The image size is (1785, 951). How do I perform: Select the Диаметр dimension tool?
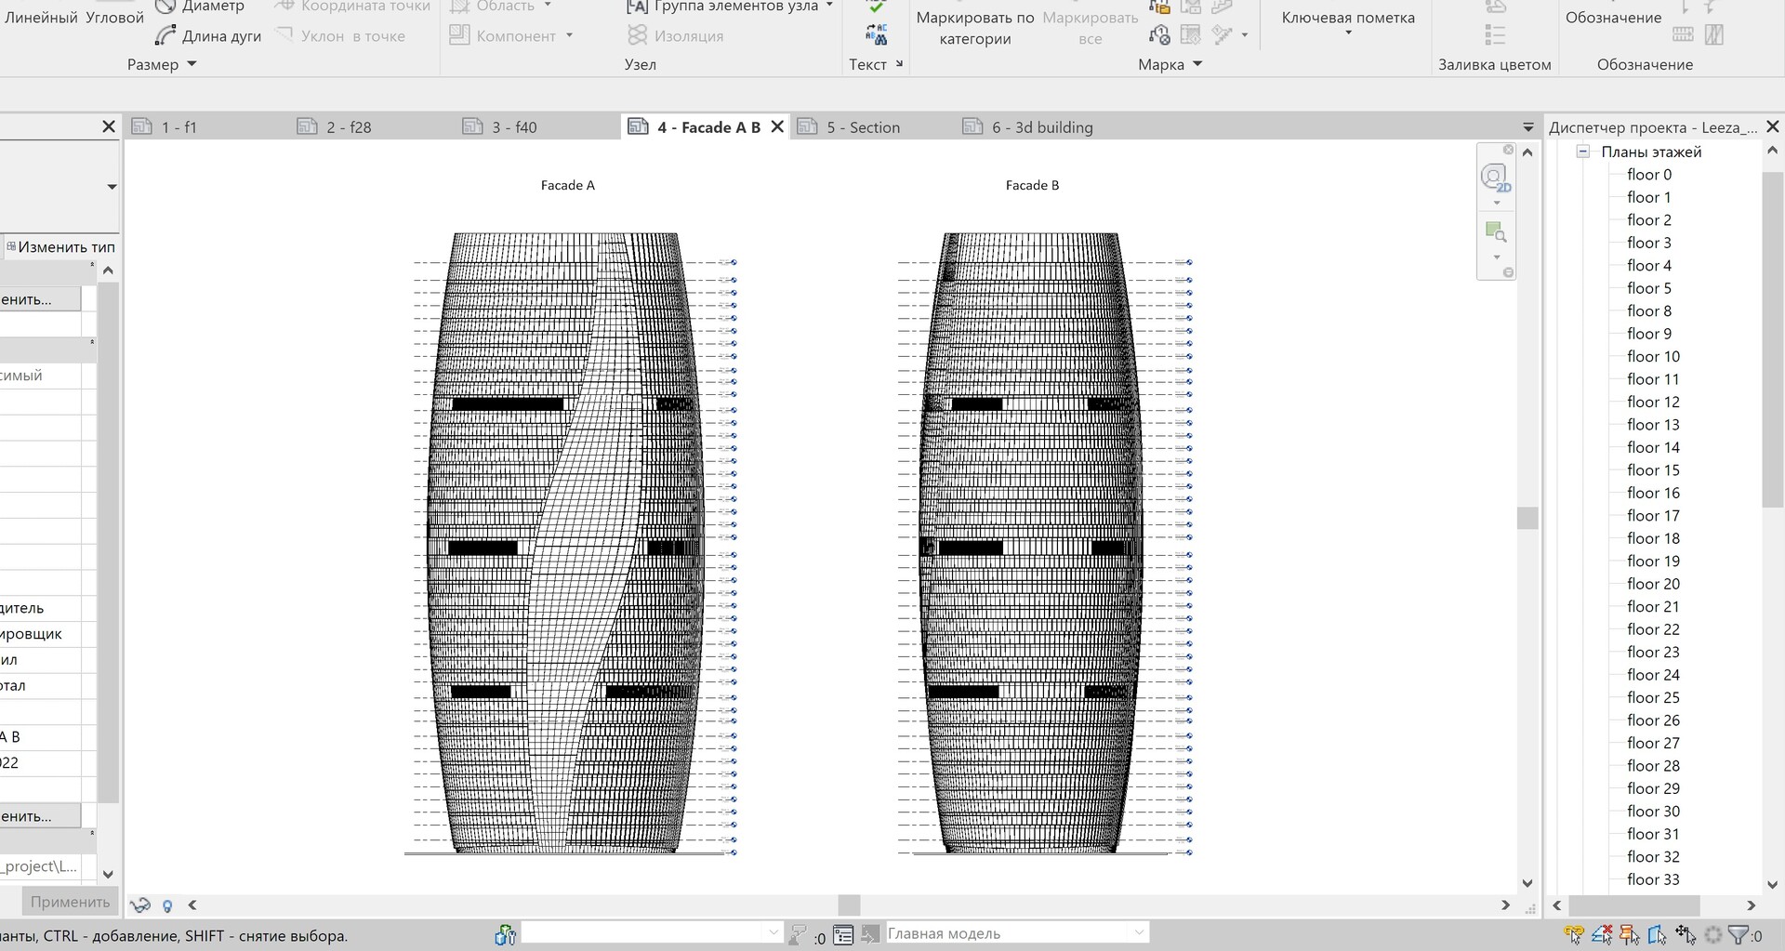(x=199, y=7)
